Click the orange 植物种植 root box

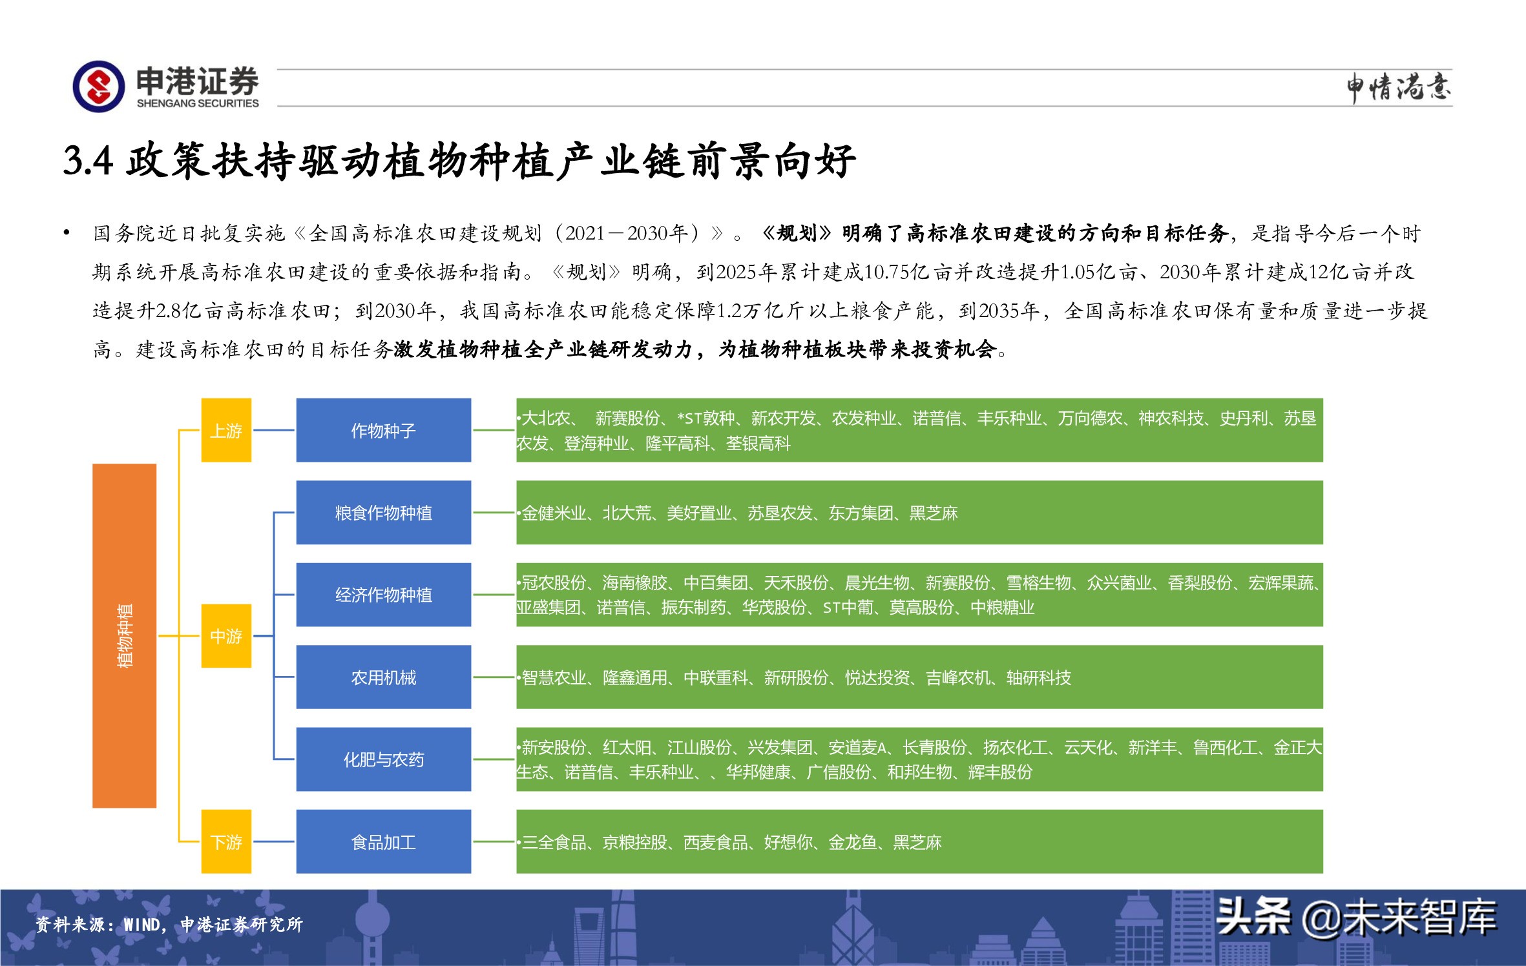click(125, 635)
